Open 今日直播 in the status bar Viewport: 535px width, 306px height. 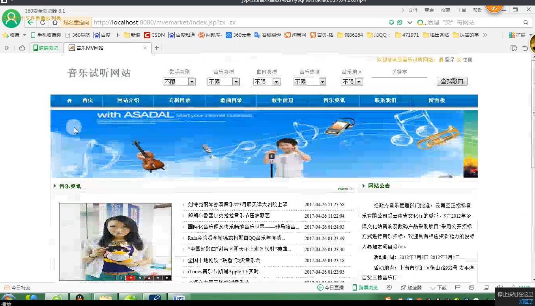[x=331, y=288]
